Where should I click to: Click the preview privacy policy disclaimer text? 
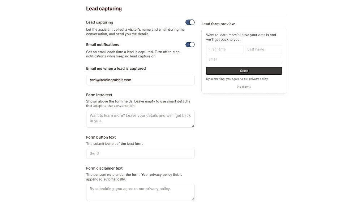[237, 79]
